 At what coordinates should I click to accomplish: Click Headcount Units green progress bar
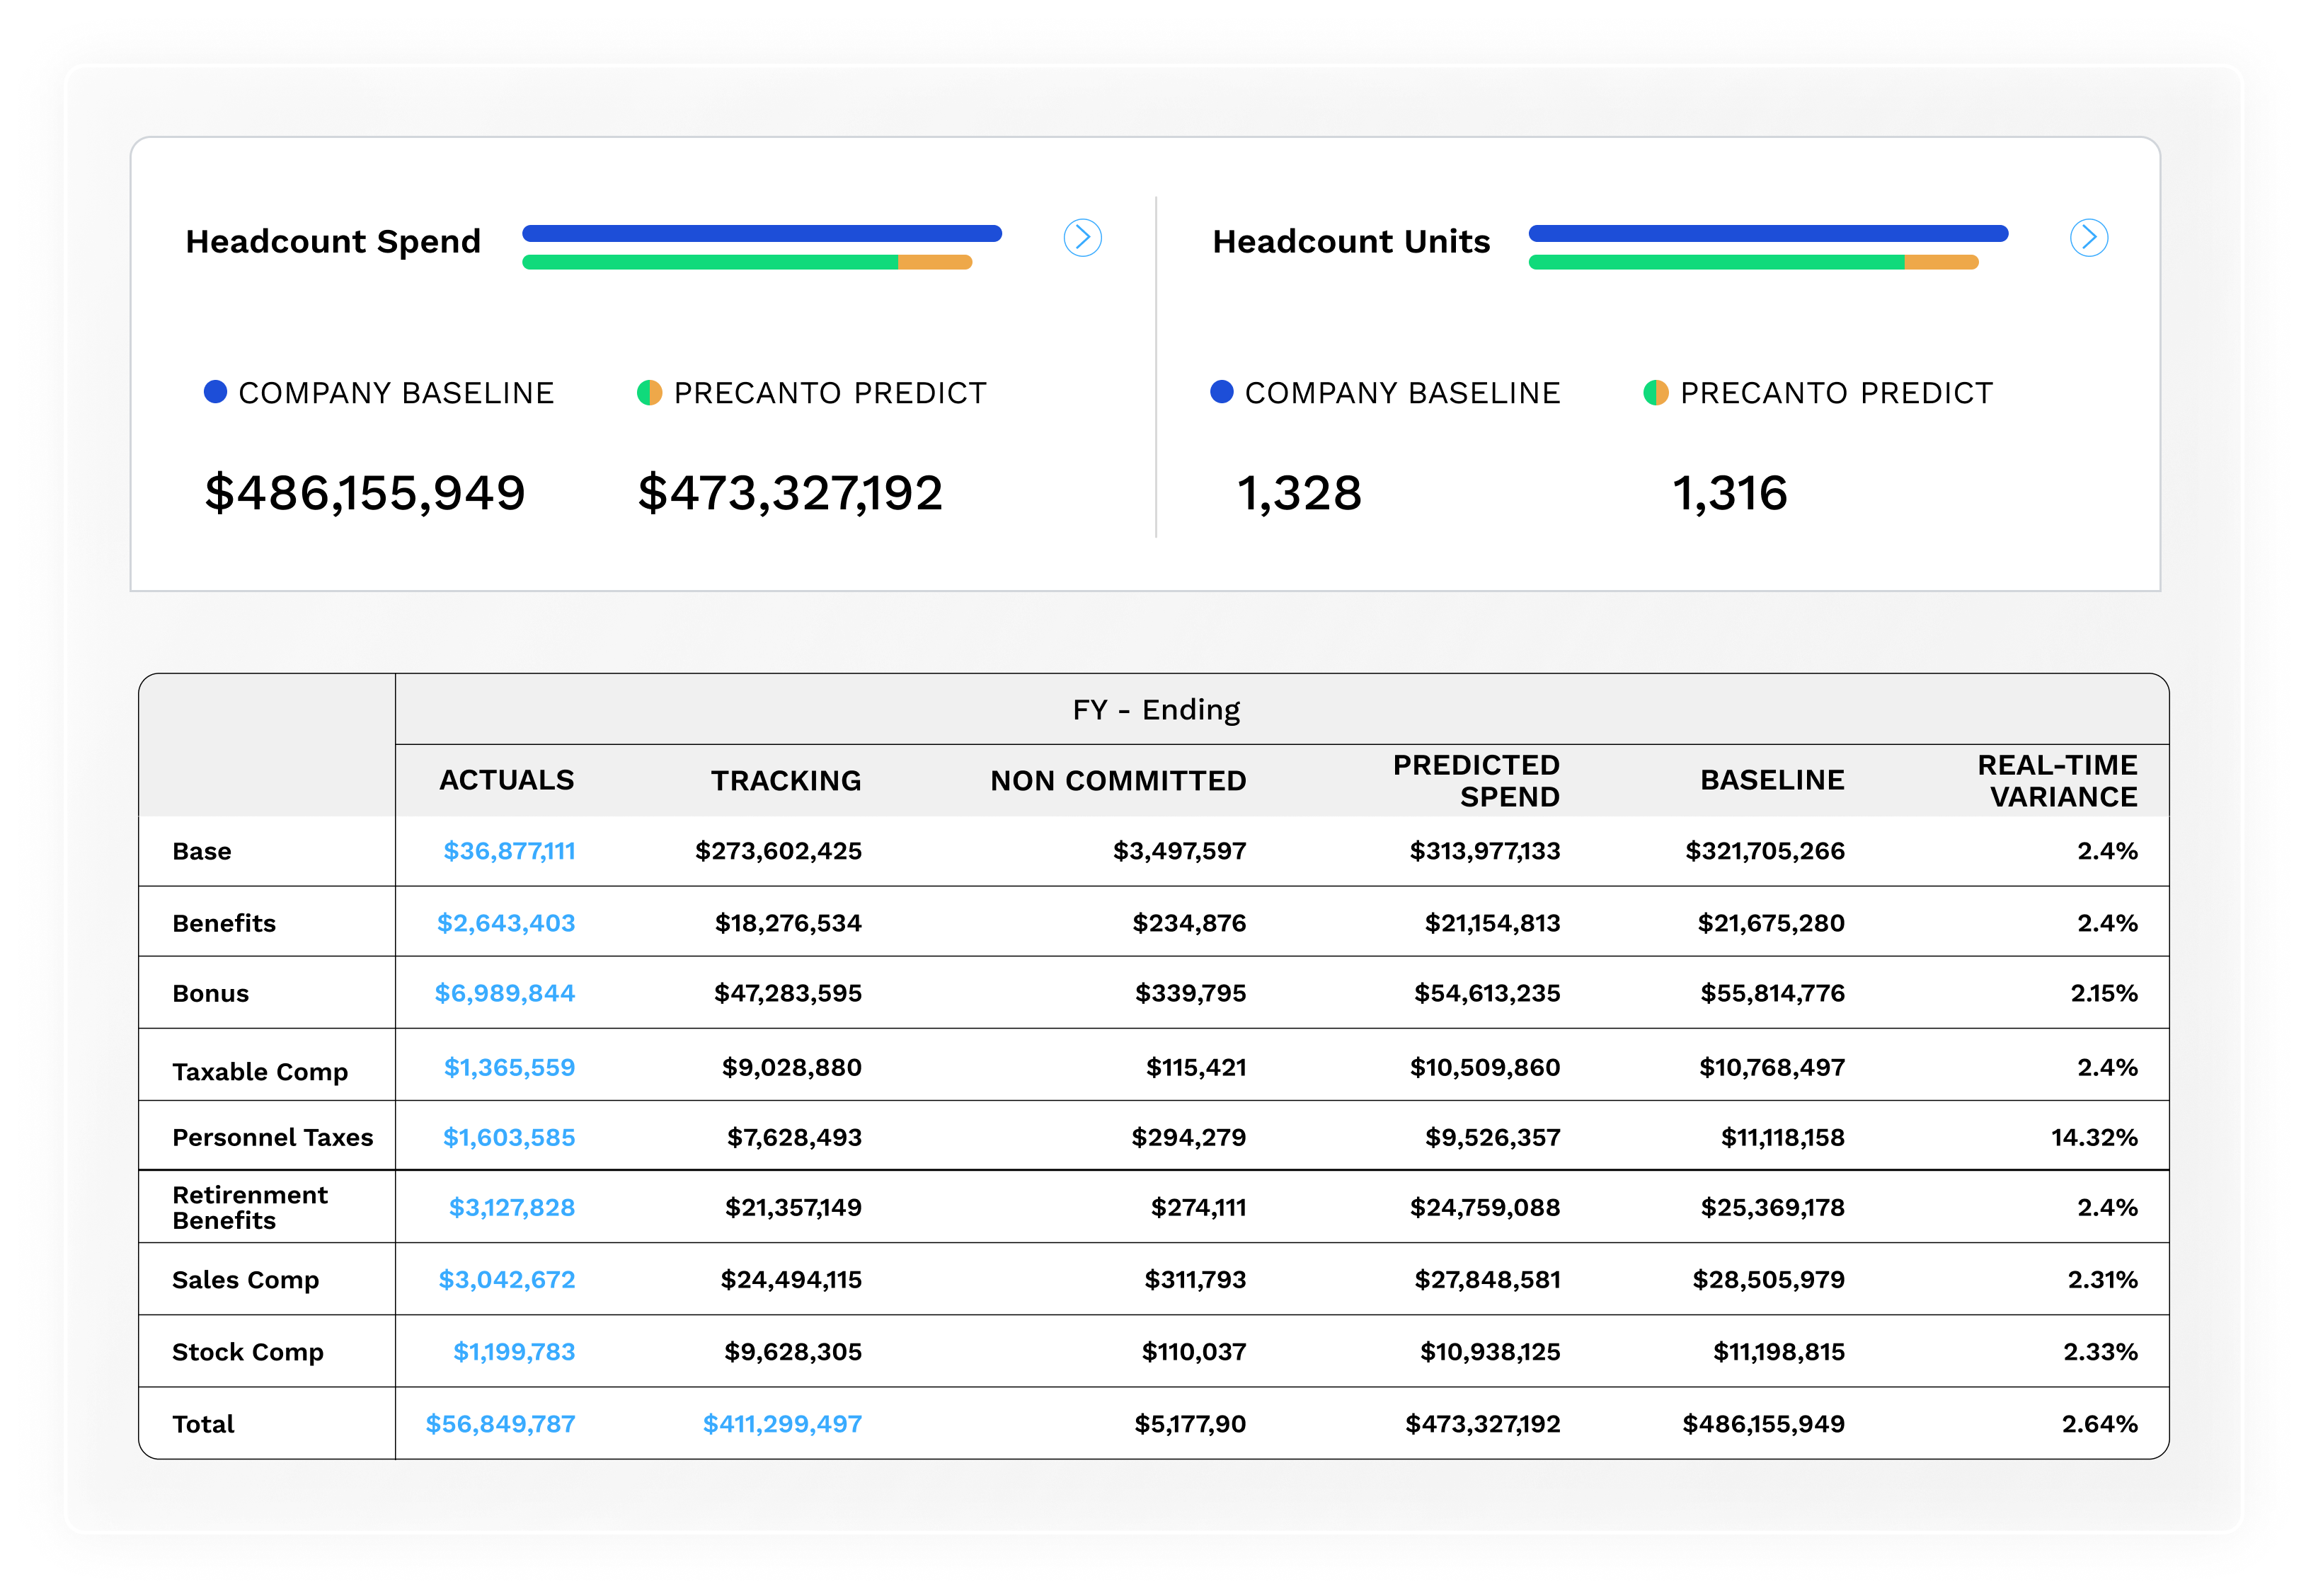point(1716,262)
